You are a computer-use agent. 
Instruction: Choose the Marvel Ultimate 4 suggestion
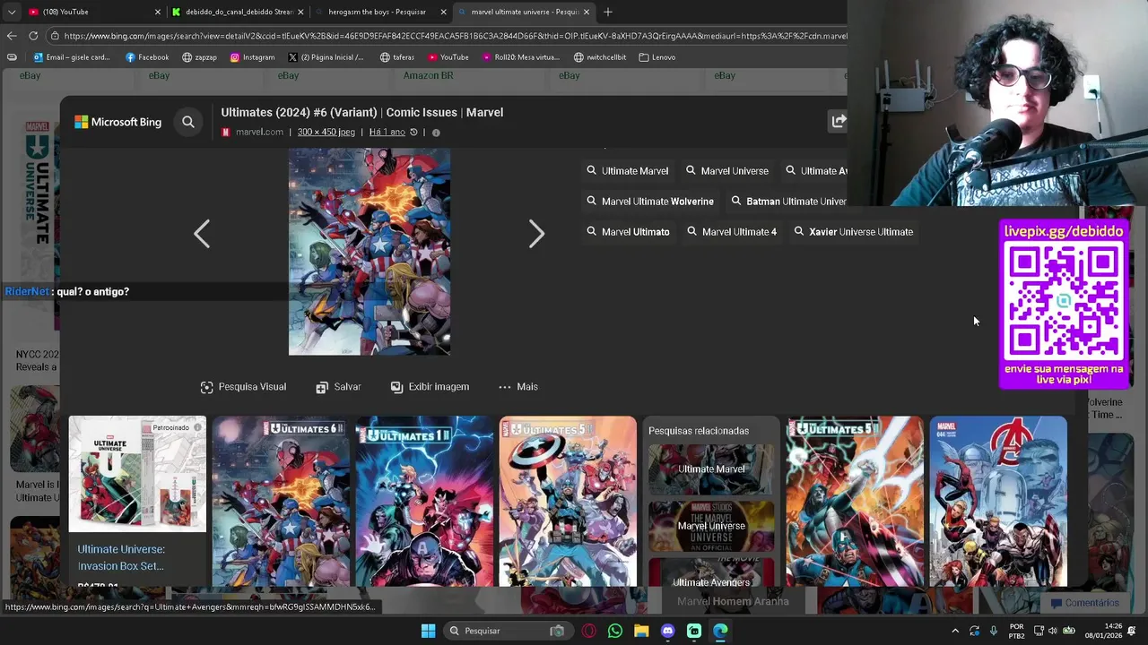click(731, 232)
